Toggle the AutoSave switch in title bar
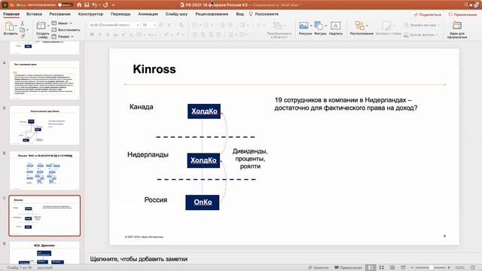The height and width of the screenshot is (271, 482). (x=66, y=5)
